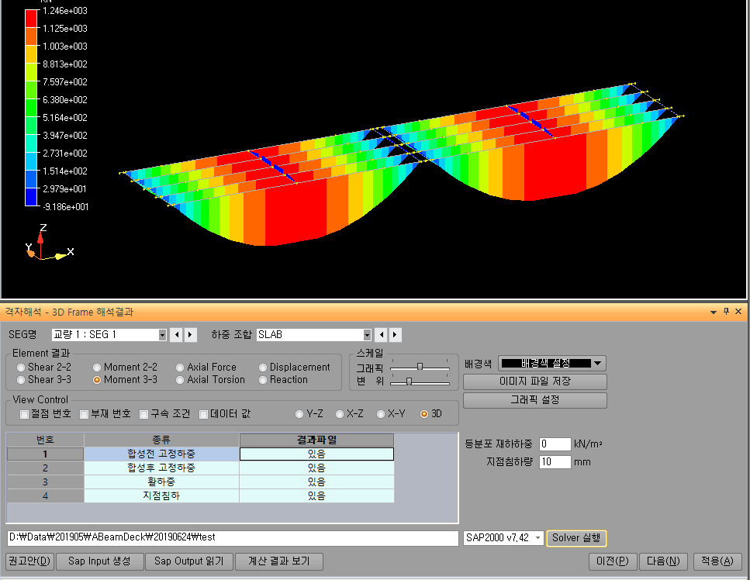750x580 pixels.
Task: Click Sap Output 읽기 button
Action: [188, 561]
